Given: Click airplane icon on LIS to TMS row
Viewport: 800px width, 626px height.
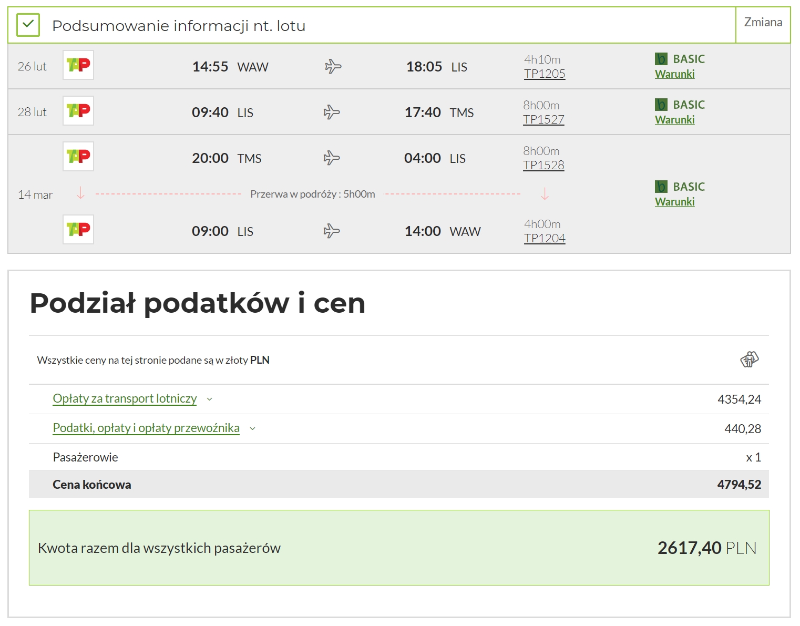Looking at the screenshot, I should [x=332, y=112].
